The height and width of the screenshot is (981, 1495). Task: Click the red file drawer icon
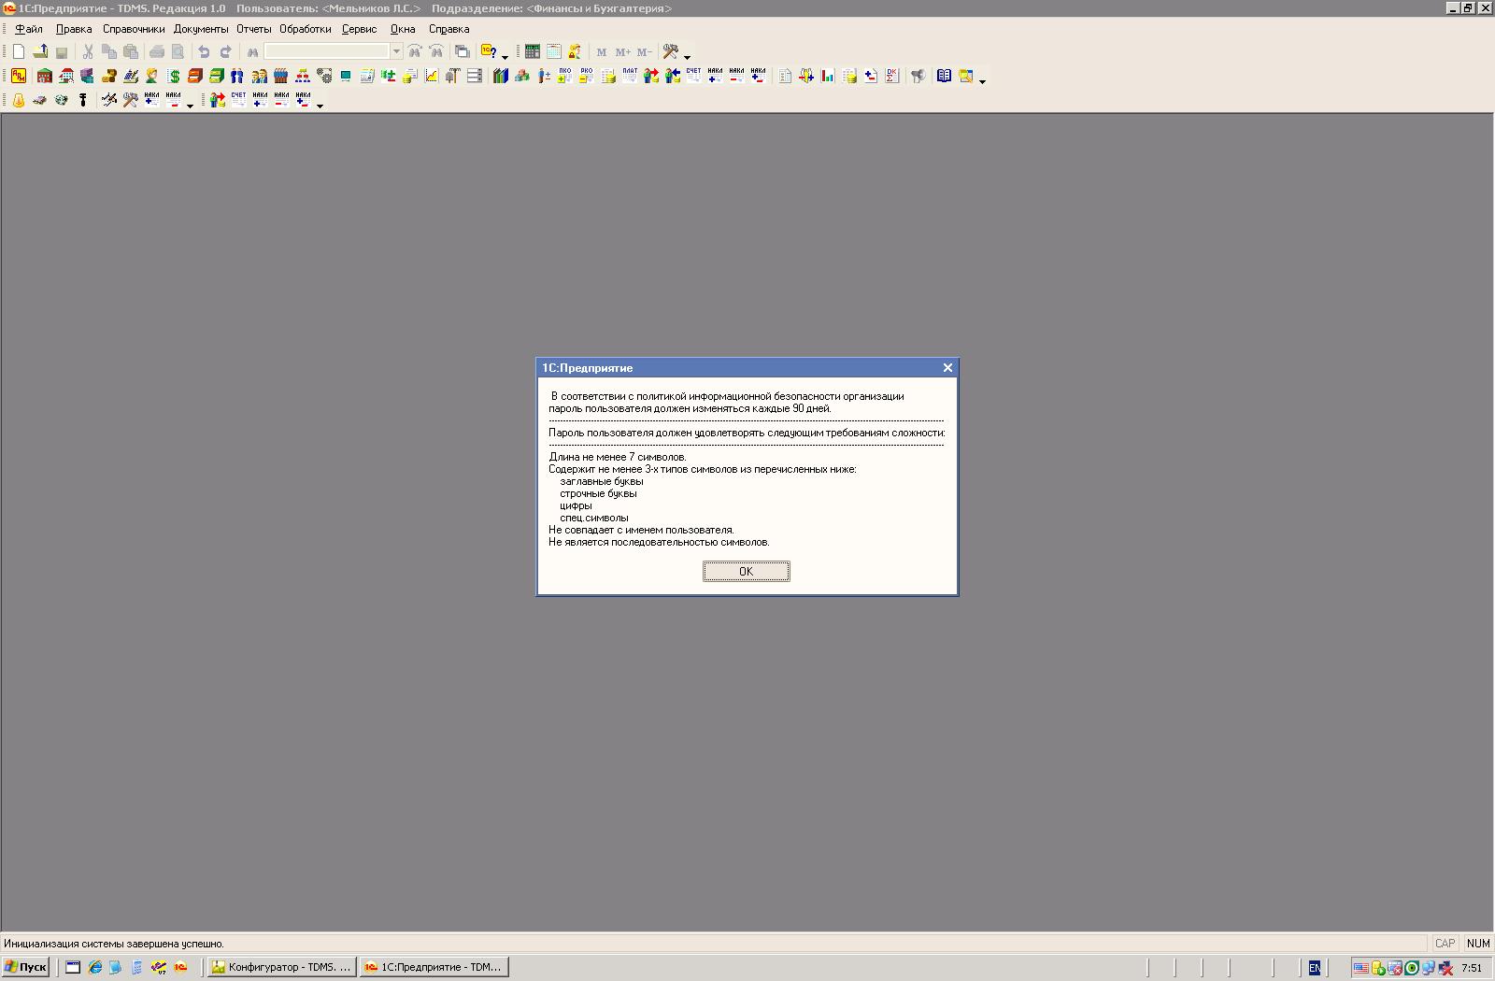(195, 76)
